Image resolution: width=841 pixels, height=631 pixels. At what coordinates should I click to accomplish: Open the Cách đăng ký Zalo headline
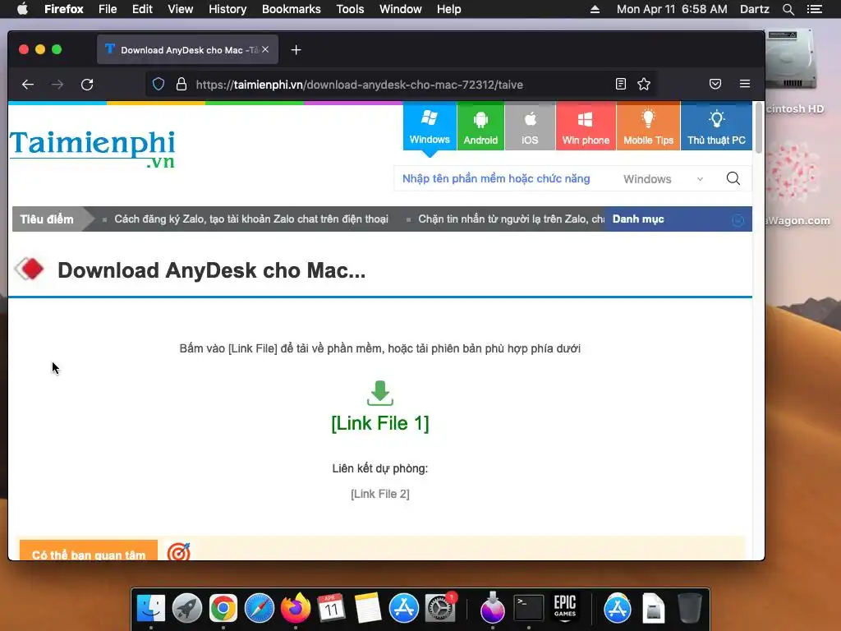tap(251, 219)
